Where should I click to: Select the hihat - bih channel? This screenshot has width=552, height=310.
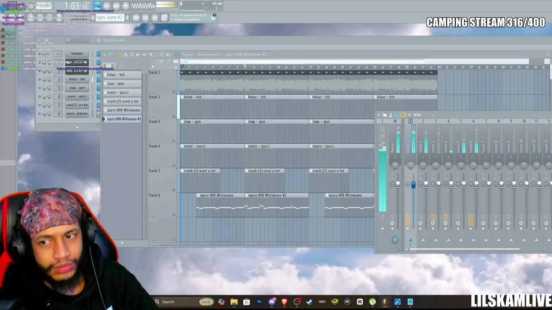[x=77, y=79]
